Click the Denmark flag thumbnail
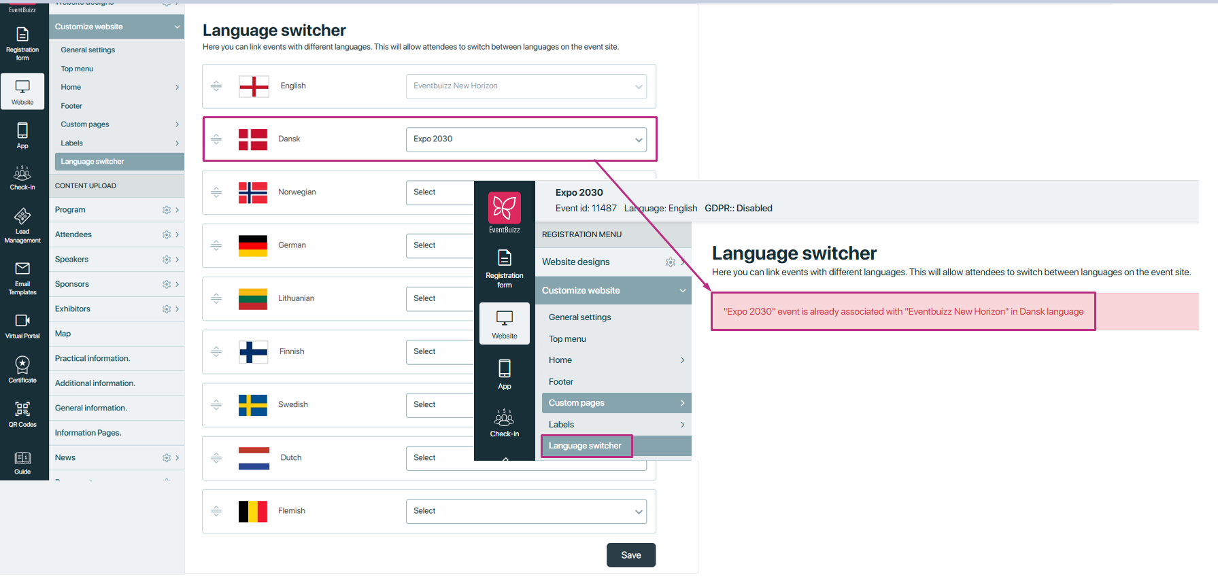The height and width of the screenshot is (579, 1218). pyautogui.click(x=253, y=139)
